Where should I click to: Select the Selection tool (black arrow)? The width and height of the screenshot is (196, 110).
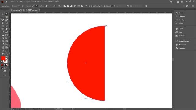3,14
